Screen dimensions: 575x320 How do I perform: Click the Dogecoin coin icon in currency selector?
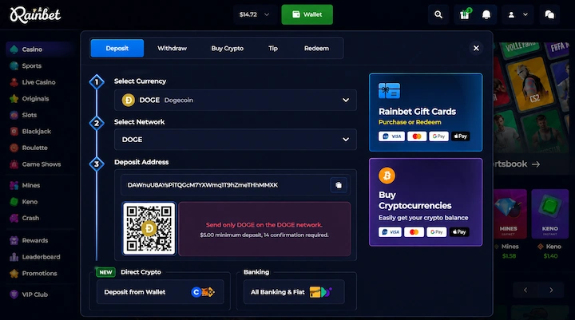tap(129, 100)
